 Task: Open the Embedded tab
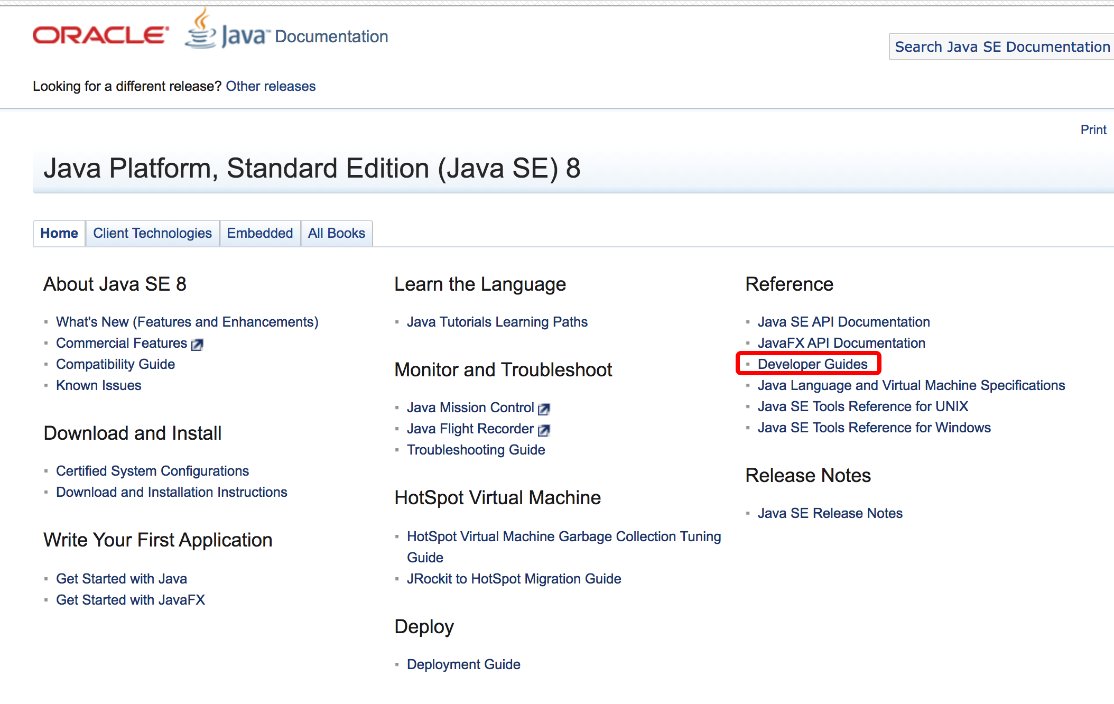click(x=259, y=233)
